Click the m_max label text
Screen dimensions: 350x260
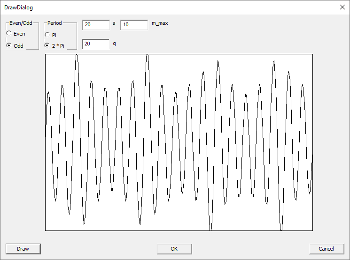coord(160,23)
